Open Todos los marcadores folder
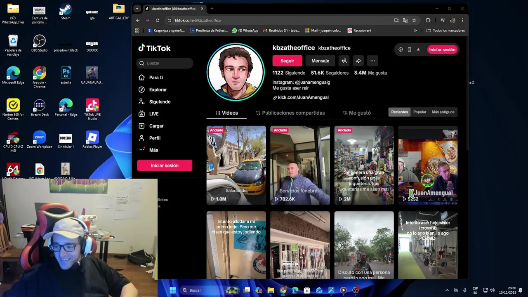Screen dimensions: 528x297 click(445, 31)
